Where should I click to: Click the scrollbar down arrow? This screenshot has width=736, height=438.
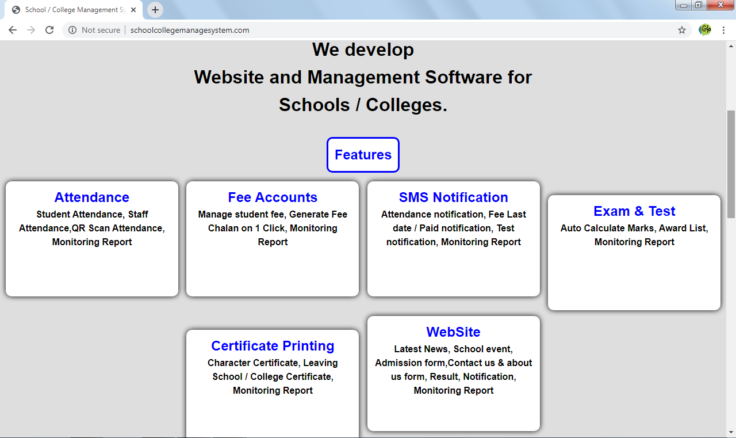tap(731, 433)
